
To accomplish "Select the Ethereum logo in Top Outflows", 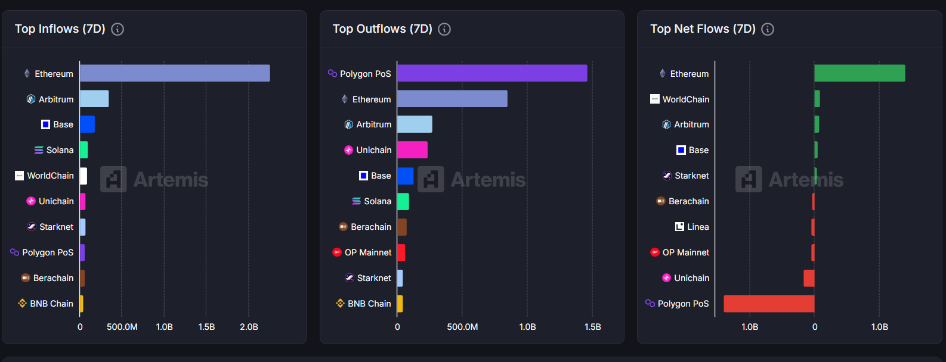I will 345,99.
